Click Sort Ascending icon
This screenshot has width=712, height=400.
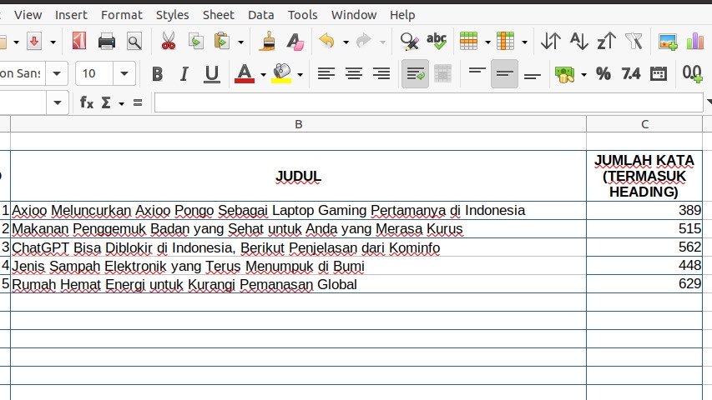point(579,42)
